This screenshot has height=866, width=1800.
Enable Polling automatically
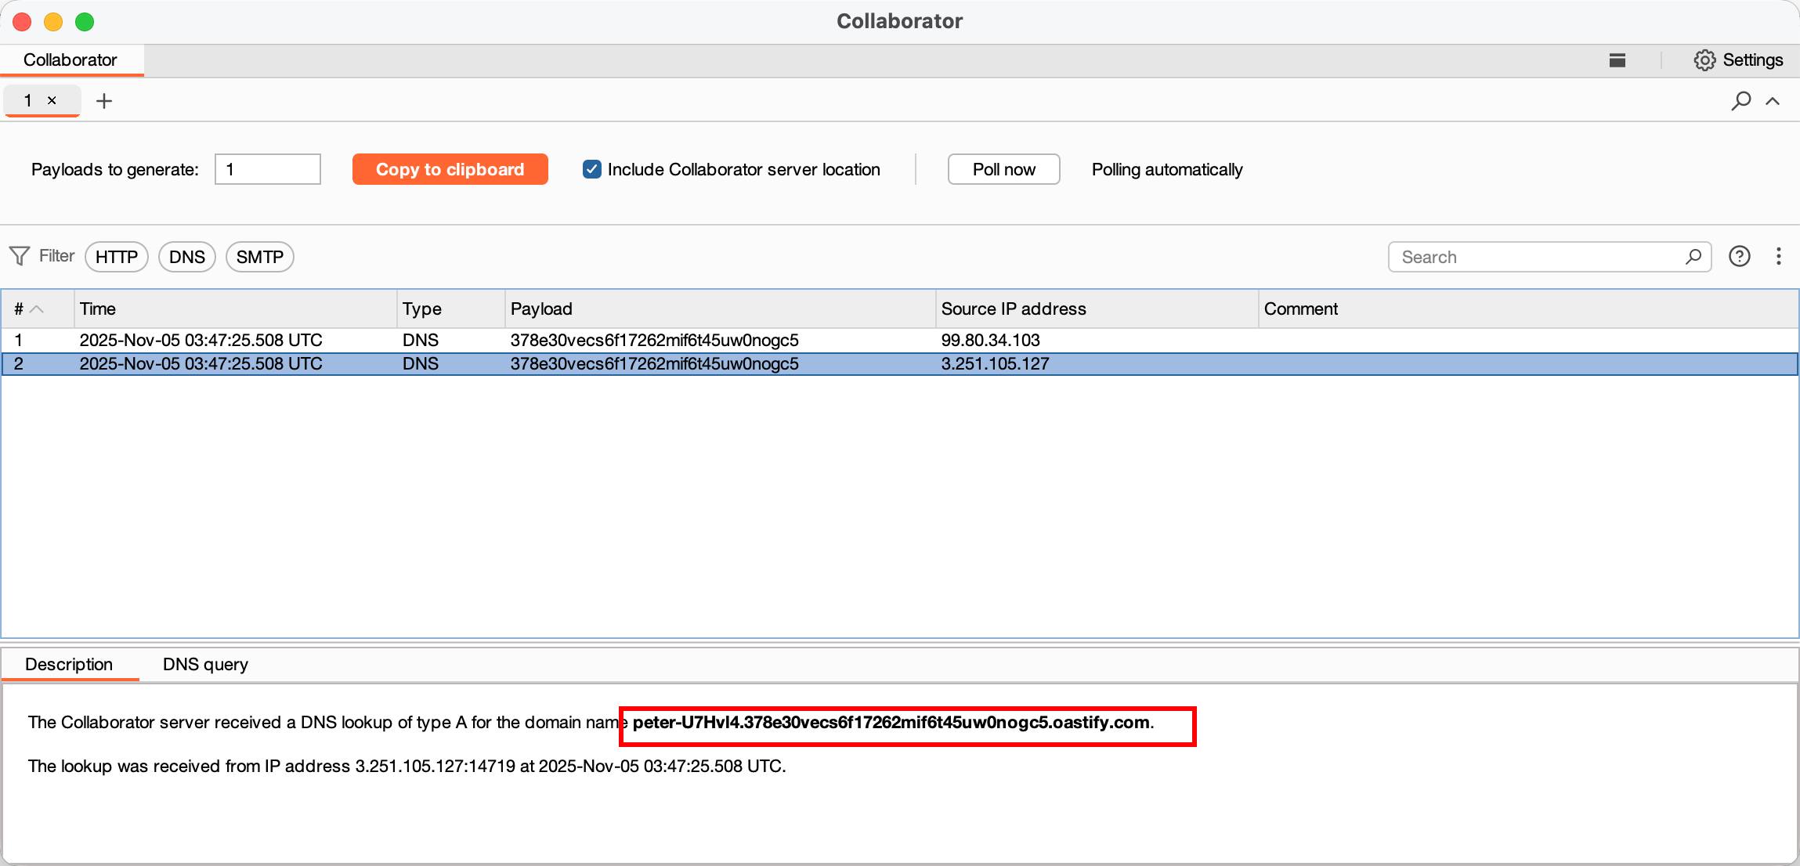(x=1166, y=169)
